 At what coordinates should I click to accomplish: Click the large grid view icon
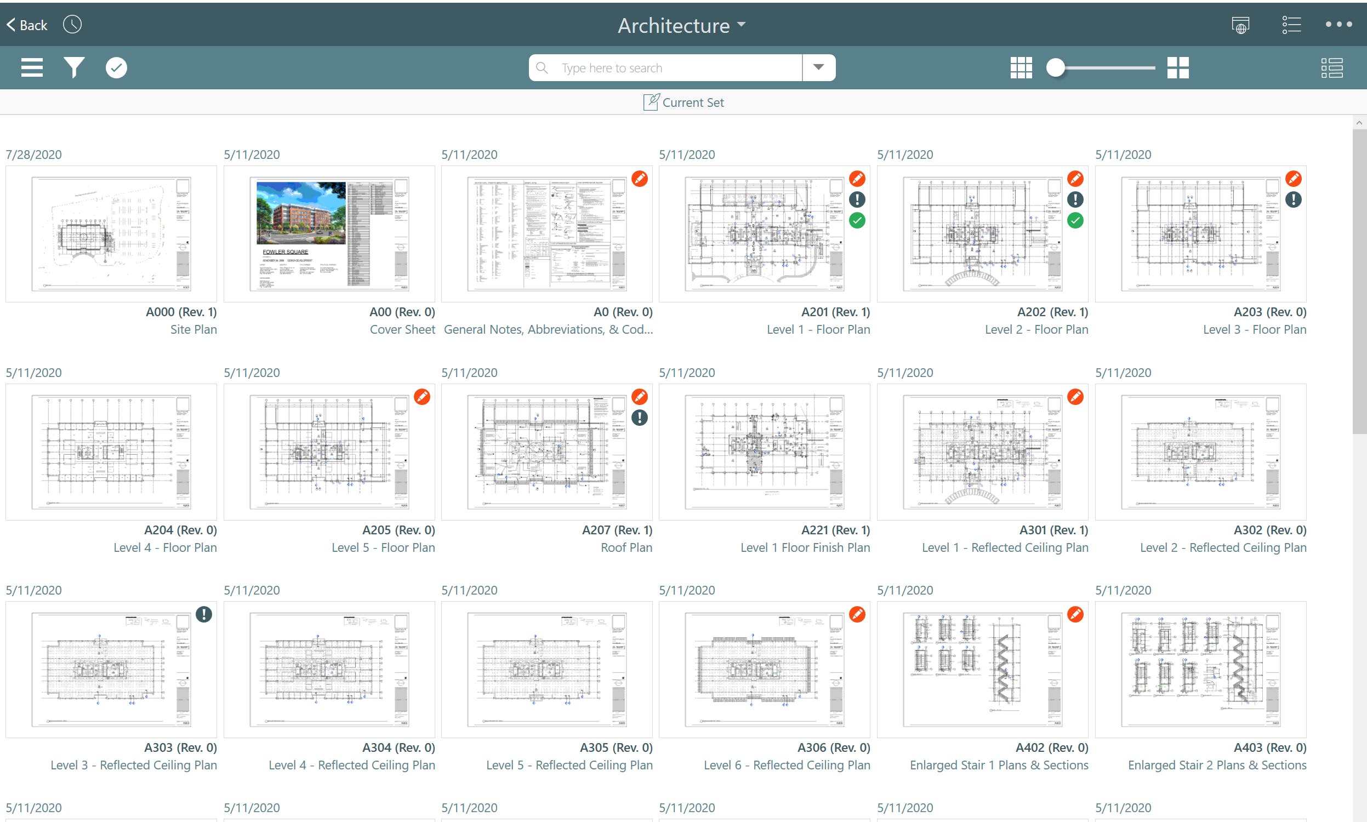1177,67
